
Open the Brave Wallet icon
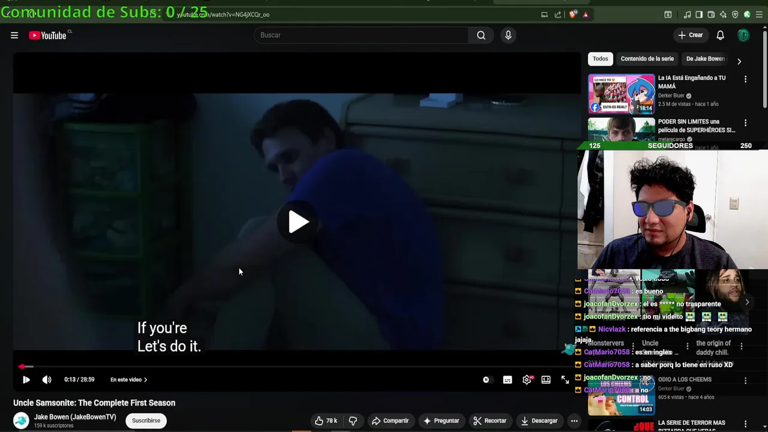[712, 14]
